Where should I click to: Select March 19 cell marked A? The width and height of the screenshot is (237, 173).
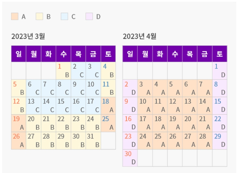click(19, 123)
